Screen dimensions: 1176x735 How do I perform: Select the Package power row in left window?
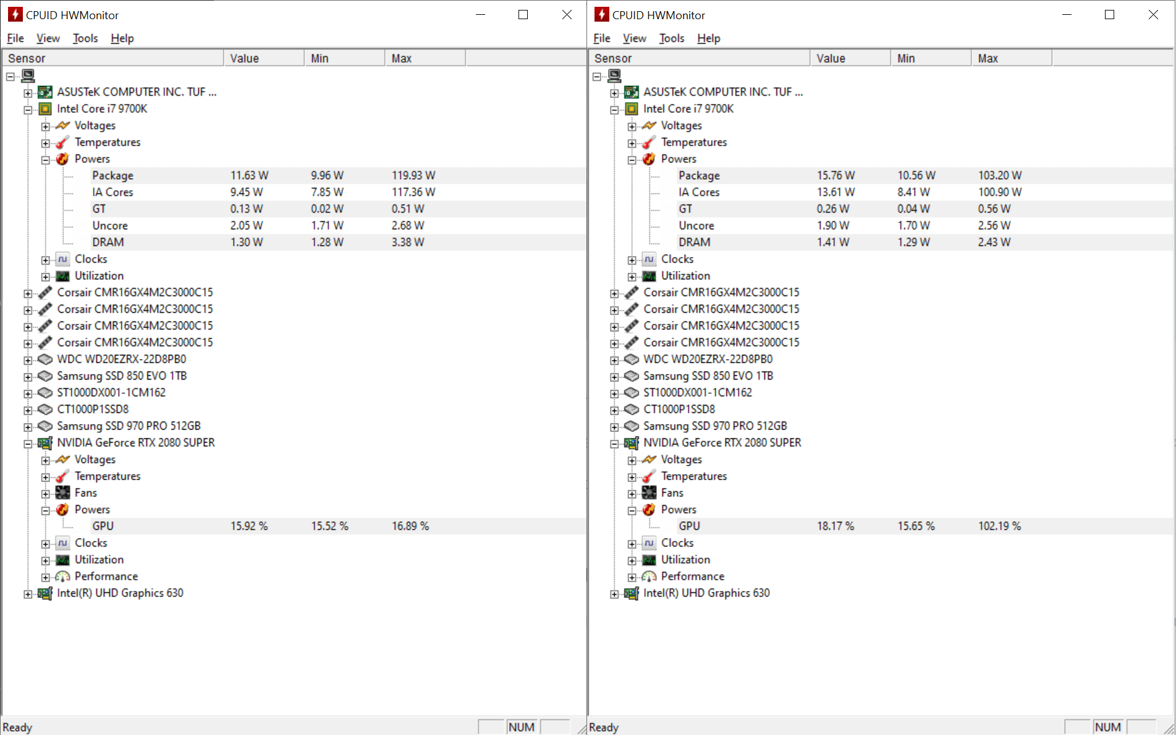113,176
